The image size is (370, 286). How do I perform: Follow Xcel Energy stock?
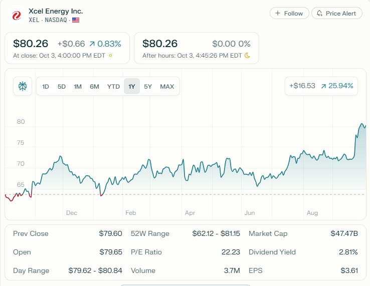(x=289, y=14)
